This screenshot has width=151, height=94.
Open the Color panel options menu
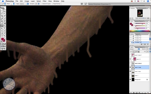click(x=150, y=21)
